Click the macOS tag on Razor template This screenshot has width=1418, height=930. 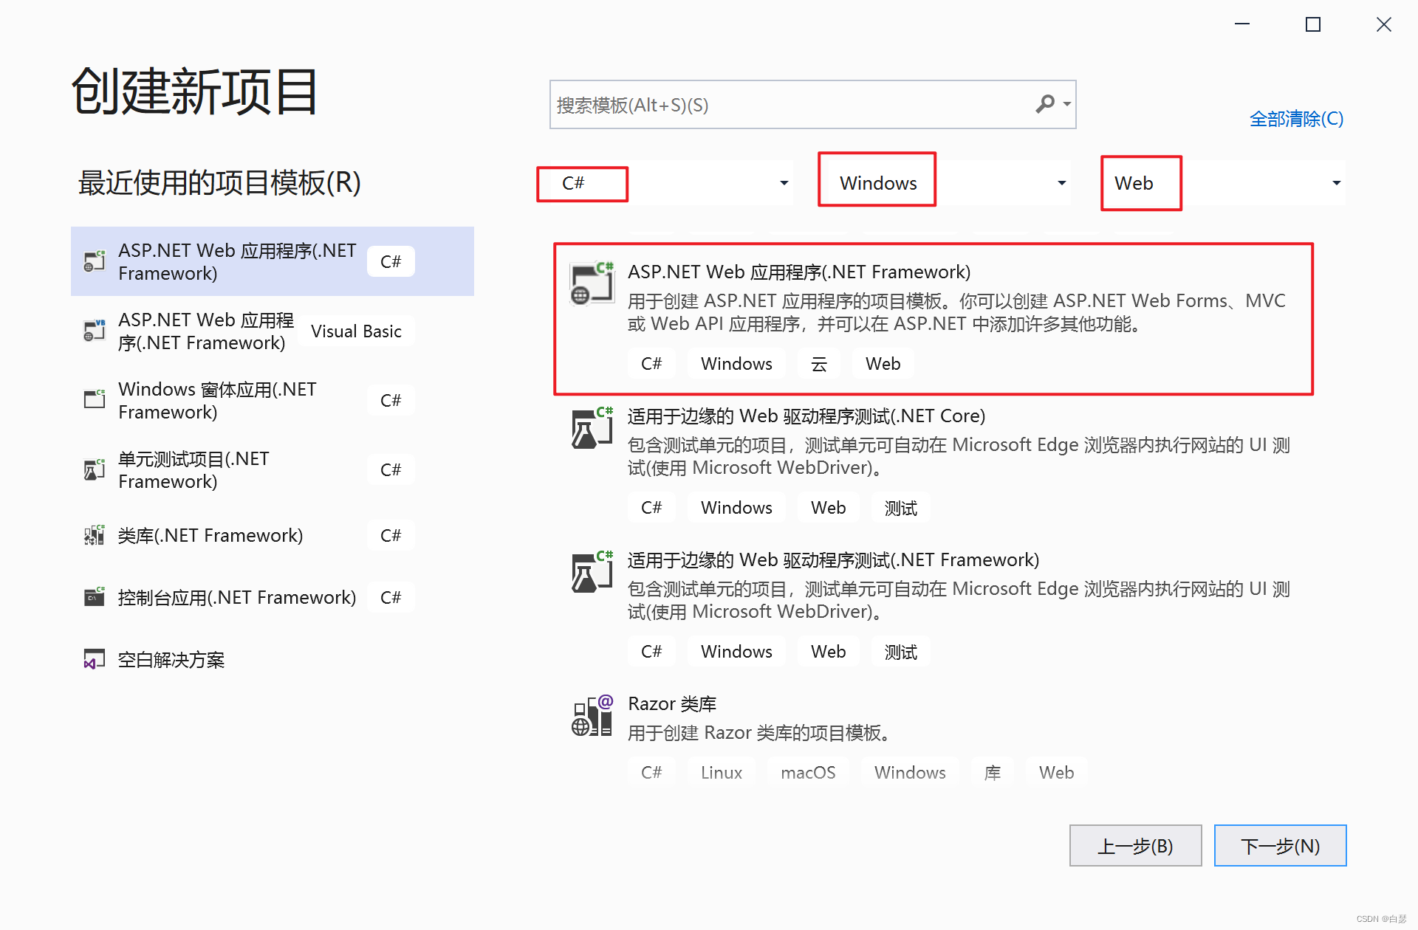coord(808,773)
